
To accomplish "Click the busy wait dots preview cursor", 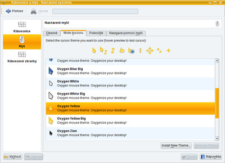I will click(113, 50).
